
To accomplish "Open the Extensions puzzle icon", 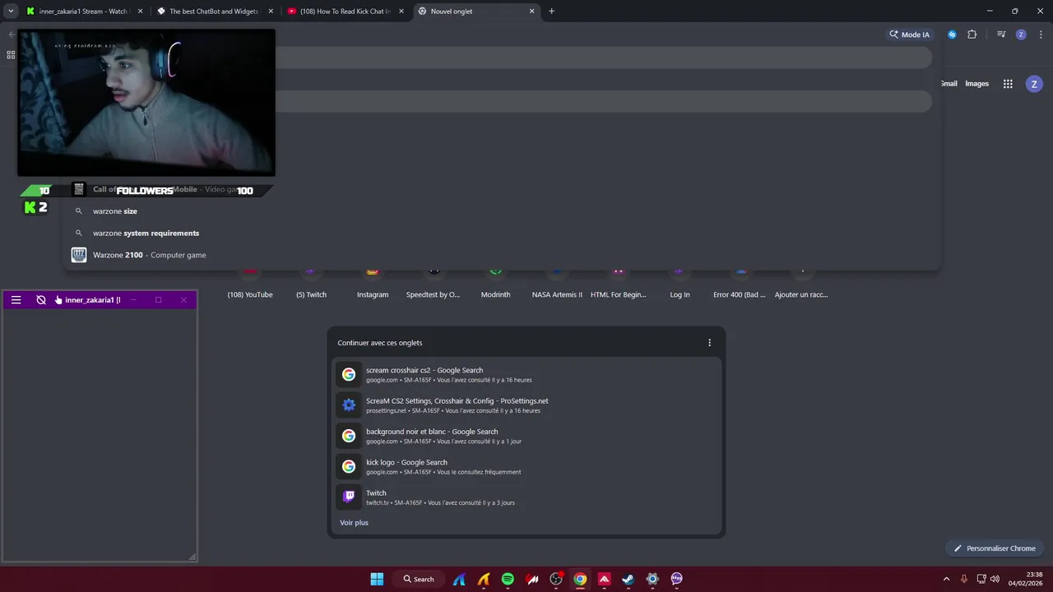I will click(x=972, y=35).
